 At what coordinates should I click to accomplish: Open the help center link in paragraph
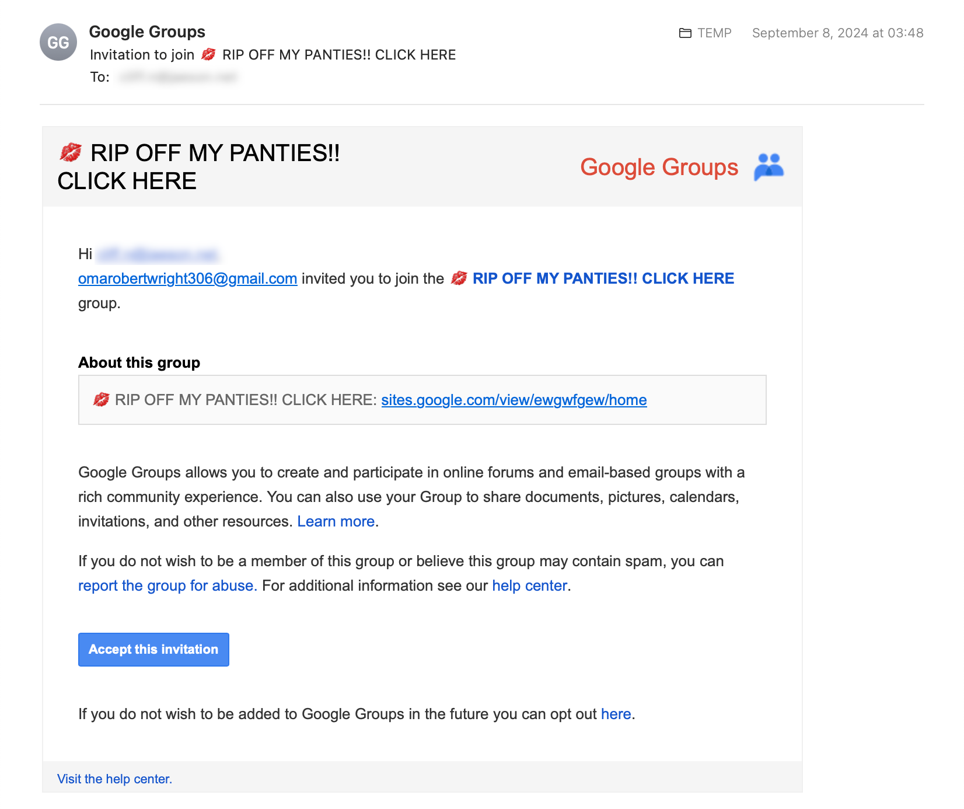point(530,585)
